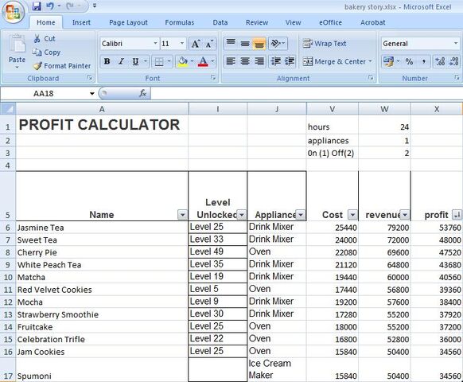Screen dimensions: 463x382
Task: Top align cell contents
Action: (231, 44)
